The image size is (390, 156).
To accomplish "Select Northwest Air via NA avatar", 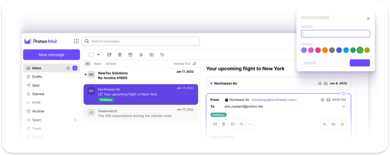I will click(91, 91).
